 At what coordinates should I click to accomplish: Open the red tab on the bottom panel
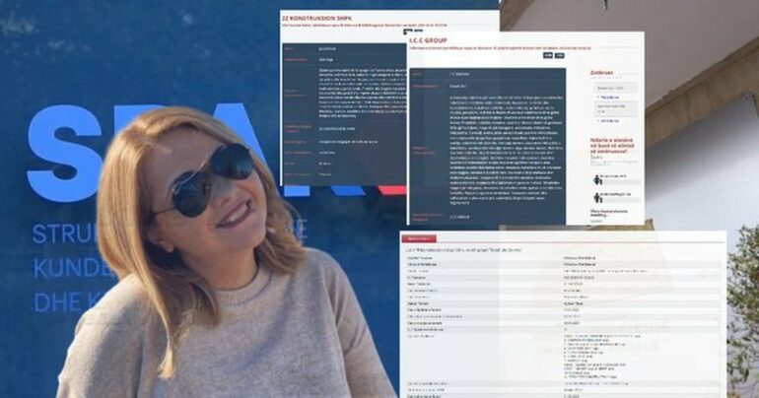pyautogui.click(x=418, y=238)
